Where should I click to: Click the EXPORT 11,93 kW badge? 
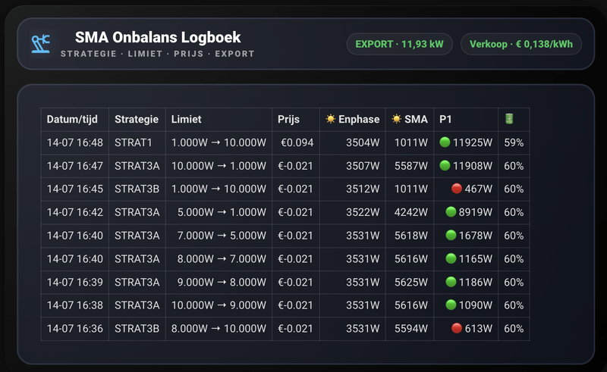click(400, 44)
